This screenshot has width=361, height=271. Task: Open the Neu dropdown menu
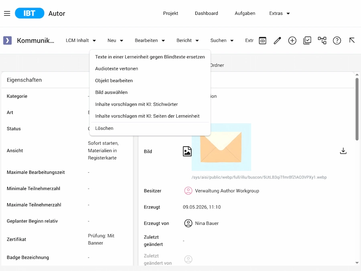click(116, 41)
